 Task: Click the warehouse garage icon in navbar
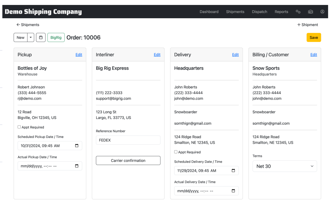point(310,12)
